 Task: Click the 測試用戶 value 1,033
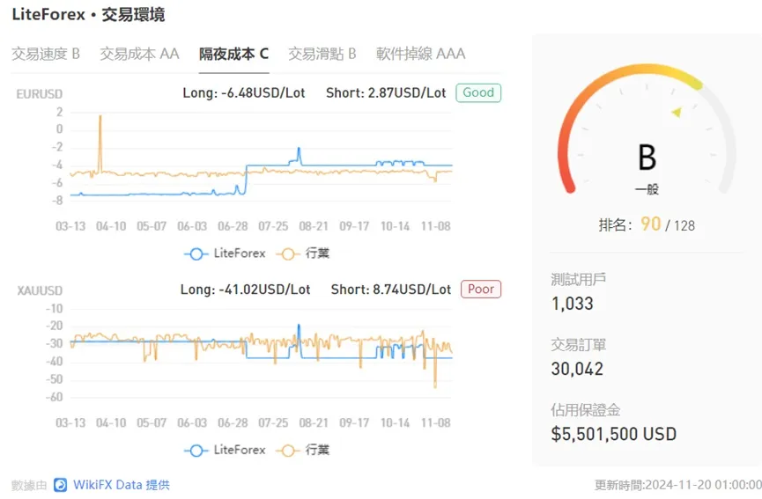click(x=573, y=304)
